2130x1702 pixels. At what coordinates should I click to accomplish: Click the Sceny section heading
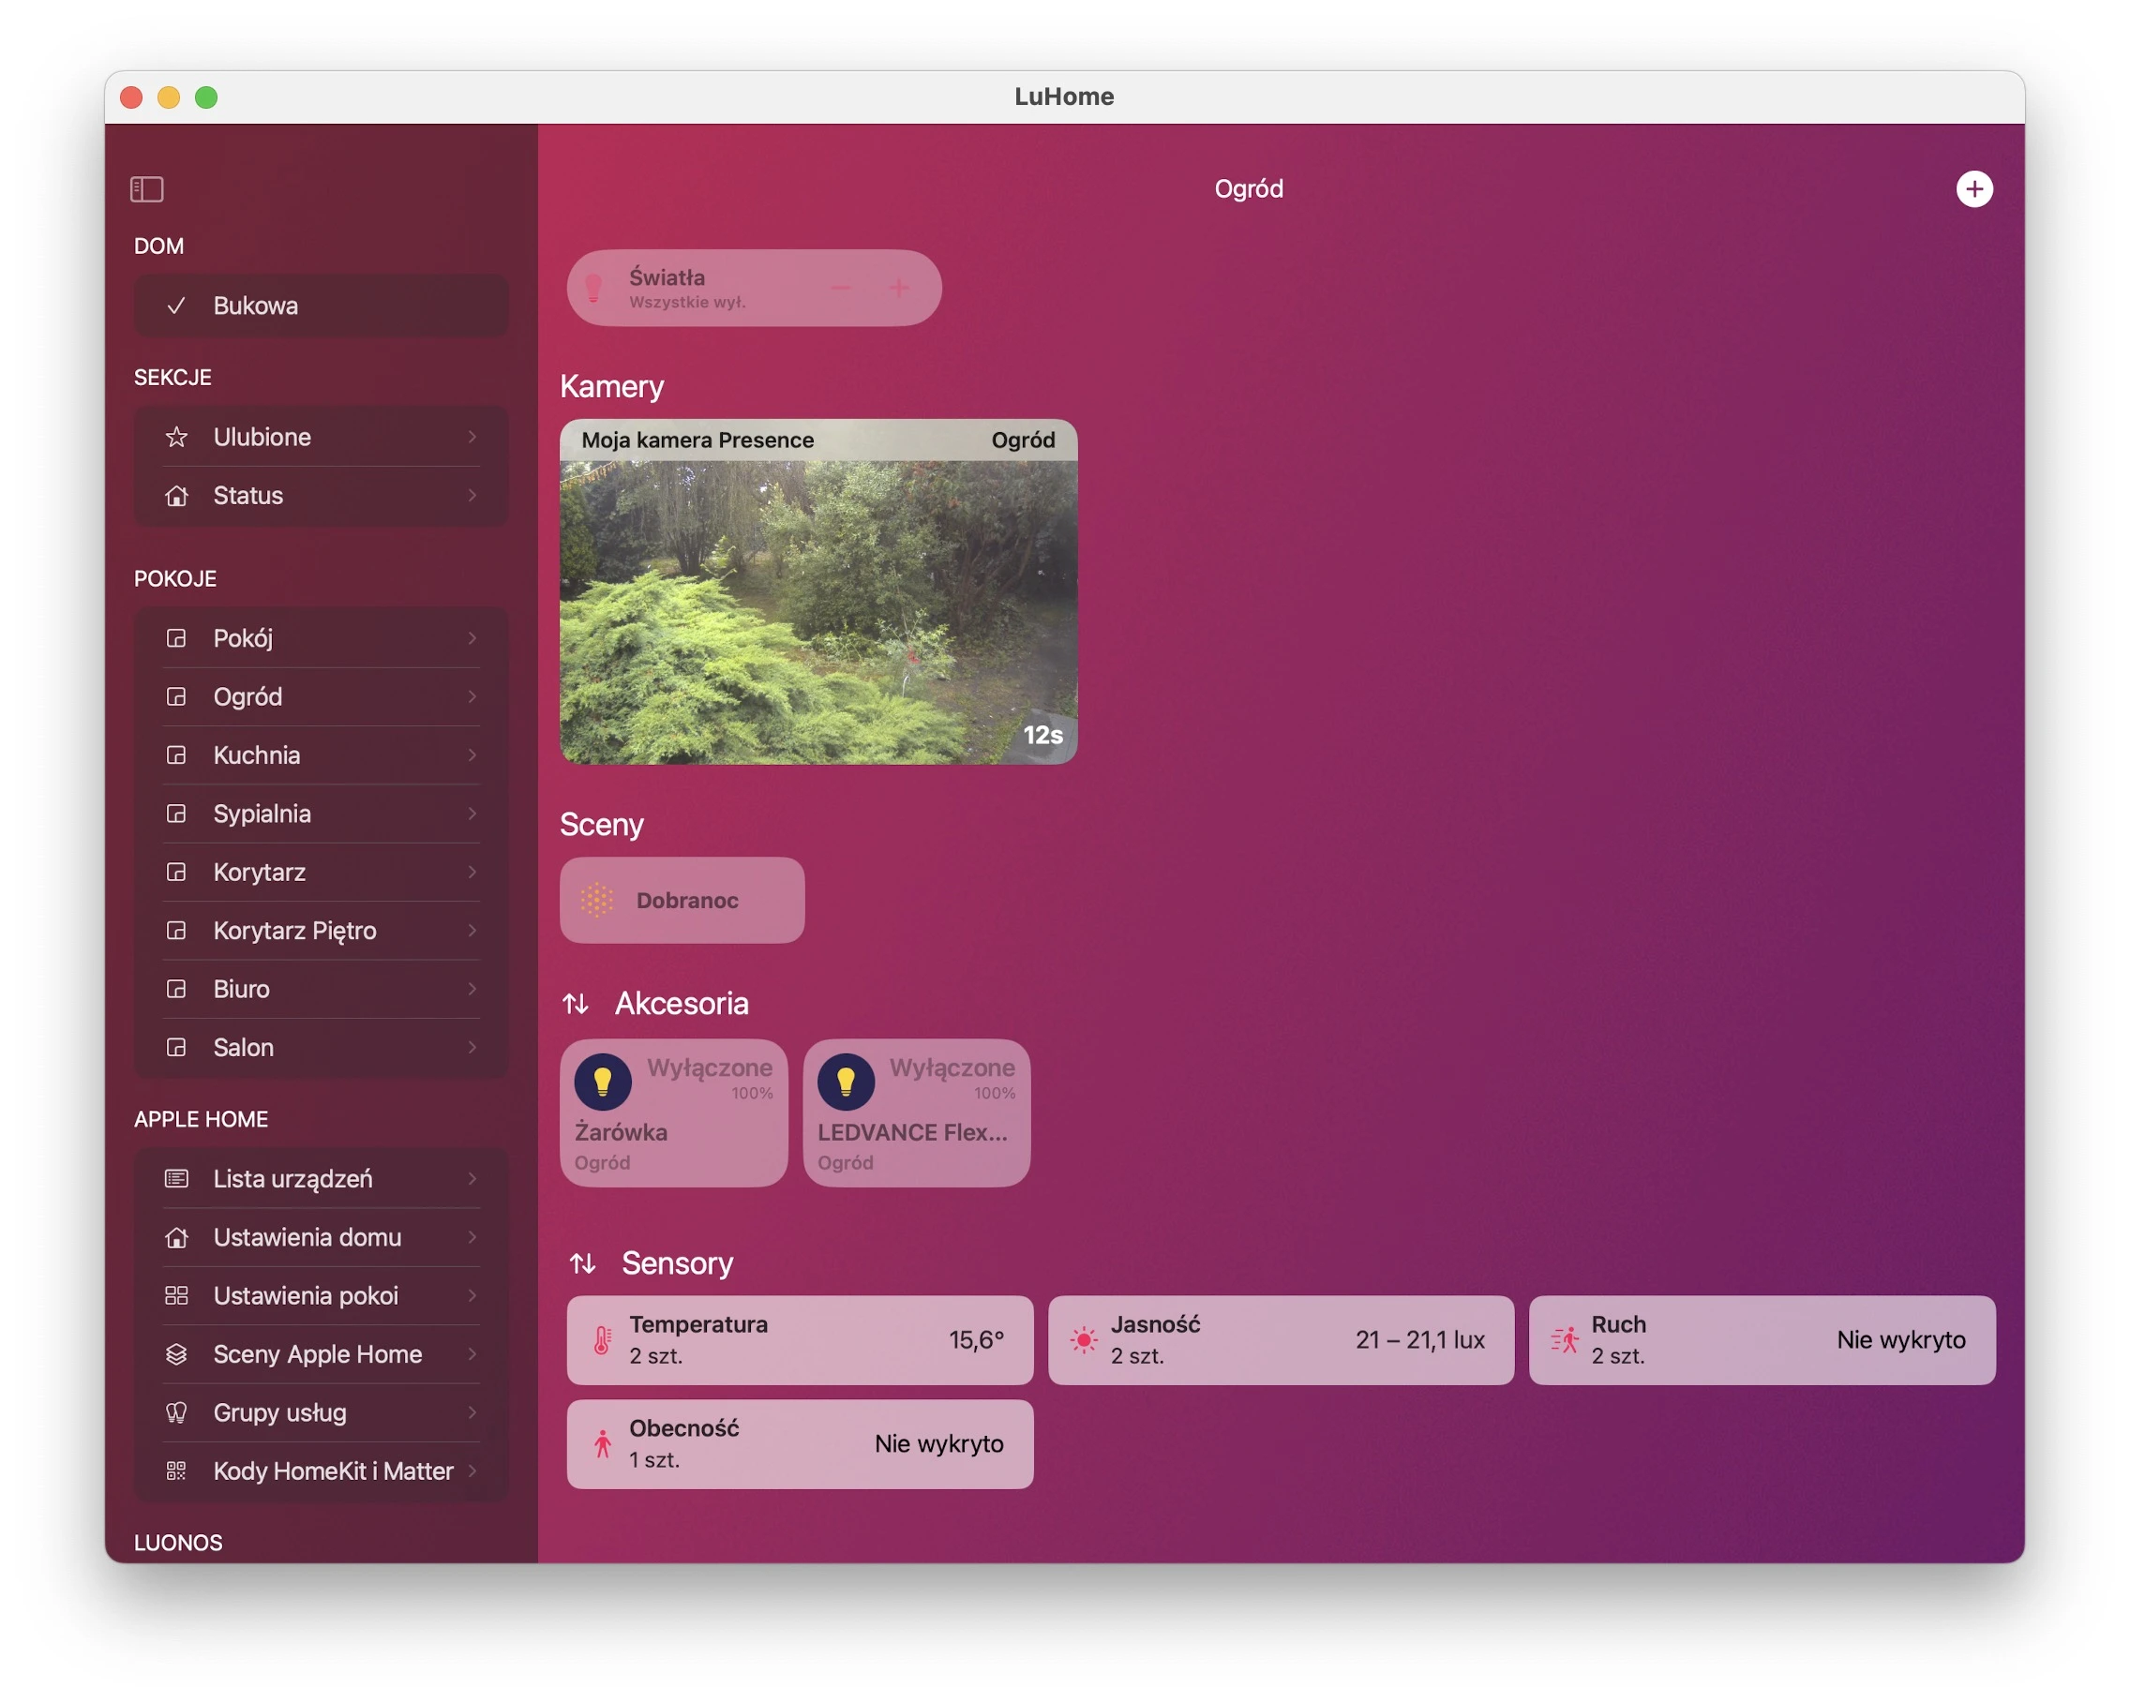602,825
